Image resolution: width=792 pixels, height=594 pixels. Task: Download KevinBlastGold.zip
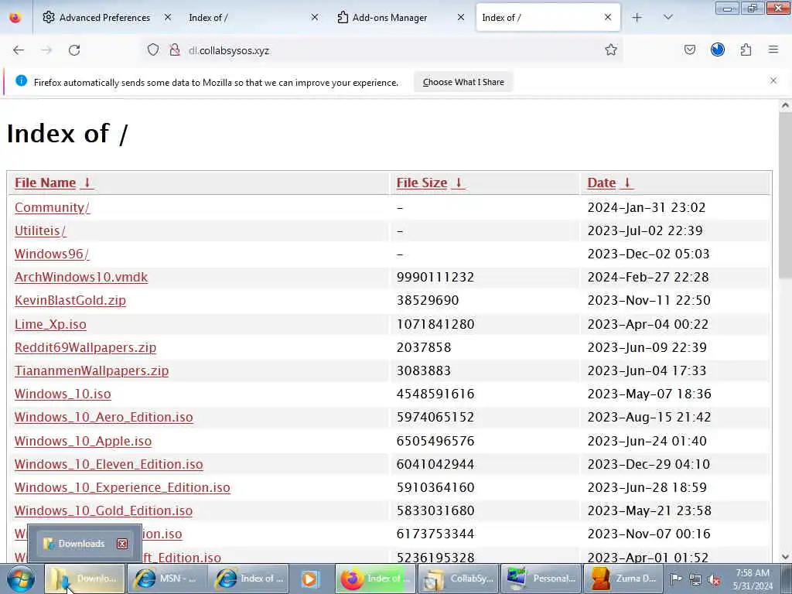pos(70,301)
